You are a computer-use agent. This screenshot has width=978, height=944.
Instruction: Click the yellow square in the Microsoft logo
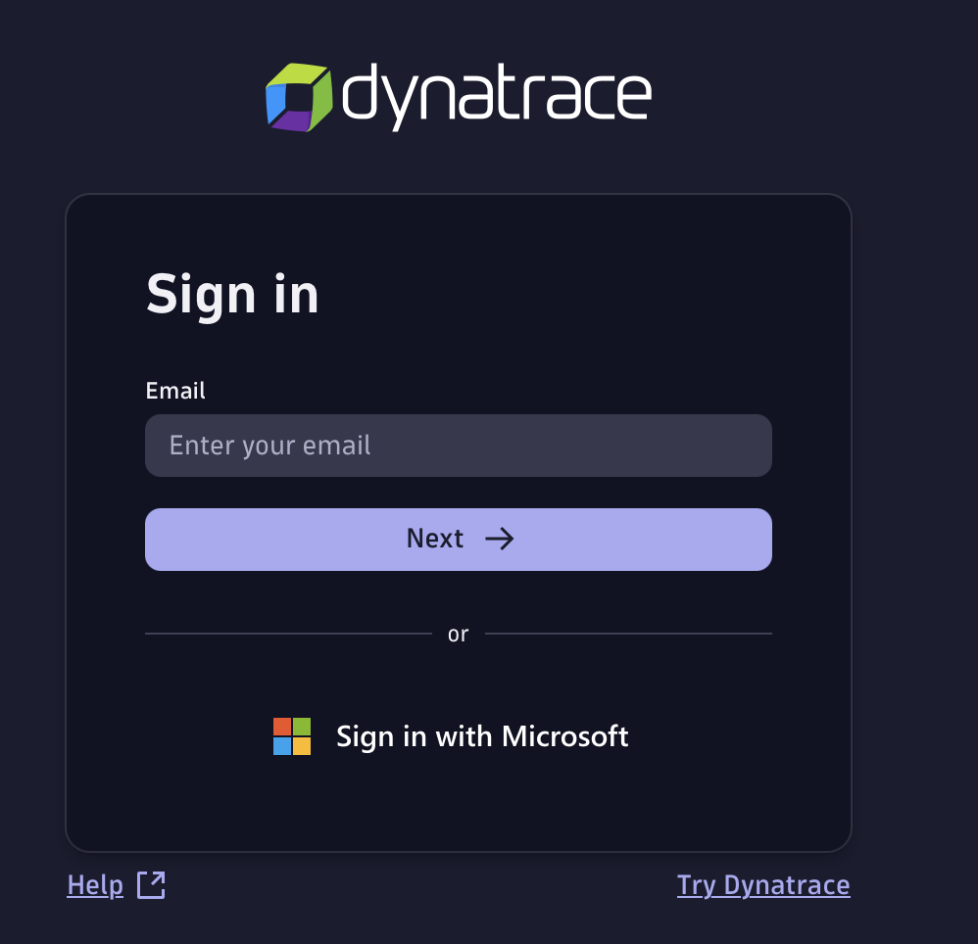point(302,746)
